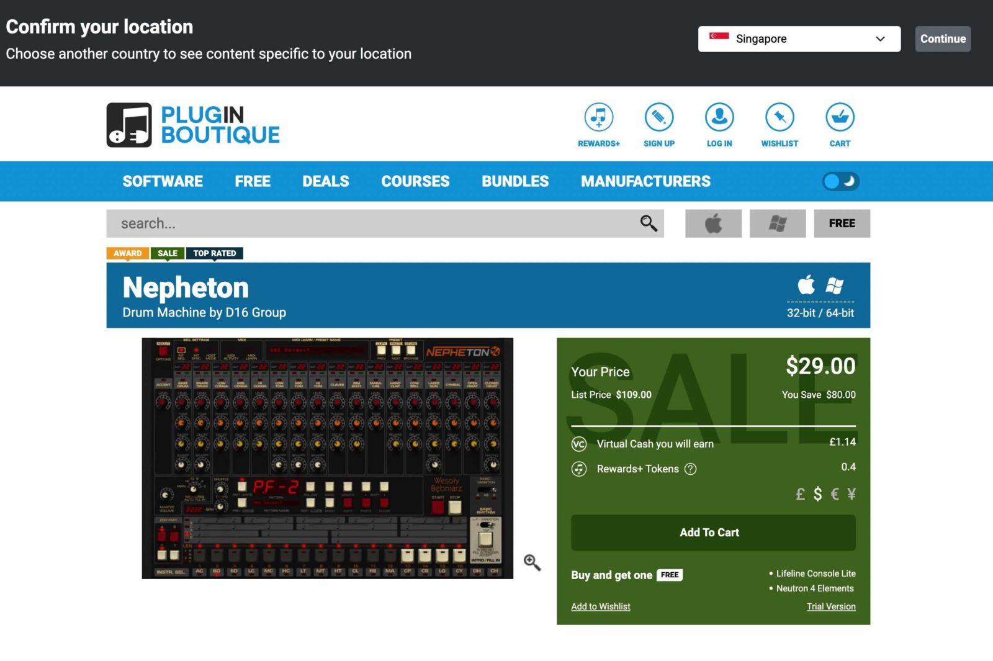Open the Software menu

coord(163,181)
